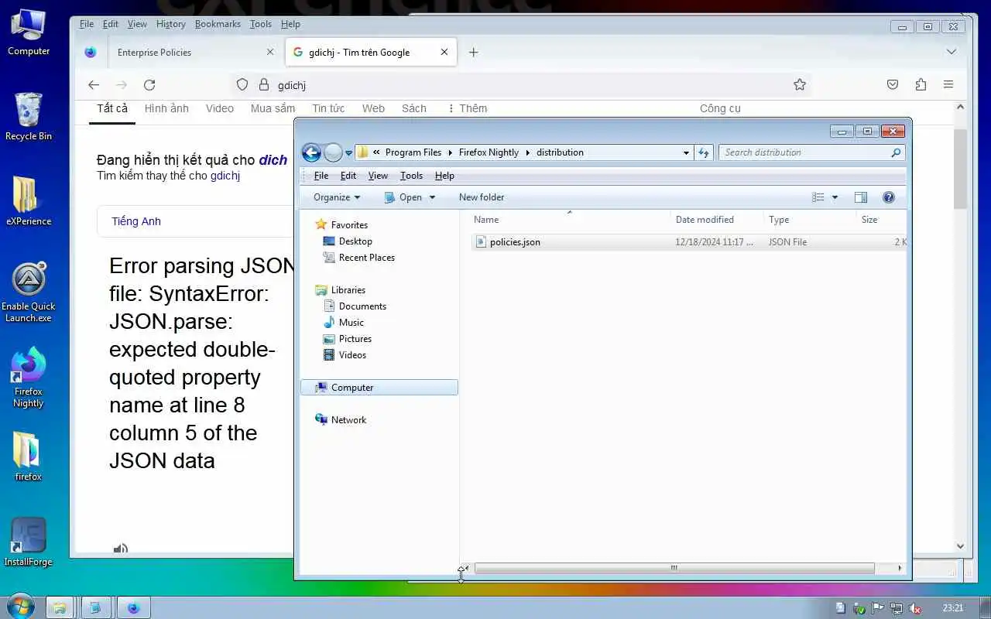Open the Explorer Tools menu
This screenshot has width=991, height=619.
coord(411,176)
